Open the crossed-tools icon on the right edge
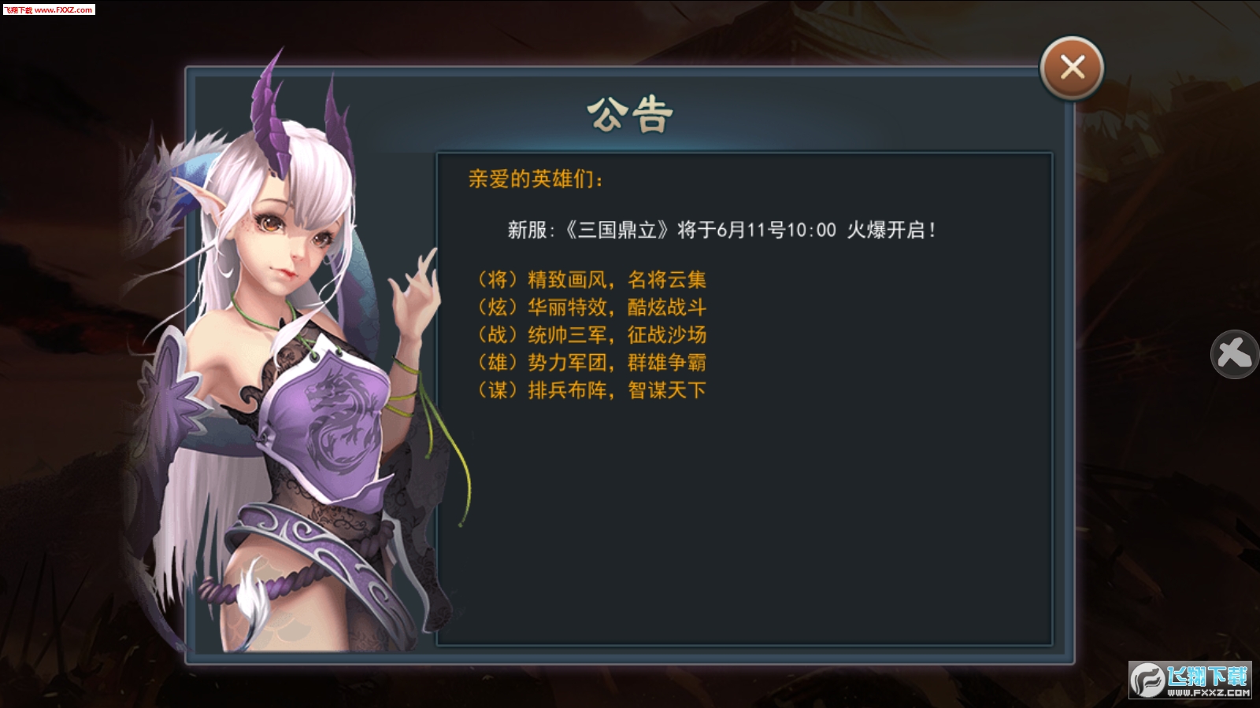The height and width of the screenshot is (708, 1260). coord(1234,354)
